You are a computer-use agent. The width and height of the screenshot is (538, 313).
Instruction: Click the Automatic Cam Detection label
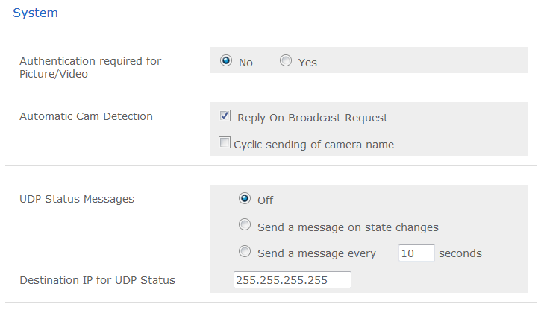click(86, 116)
